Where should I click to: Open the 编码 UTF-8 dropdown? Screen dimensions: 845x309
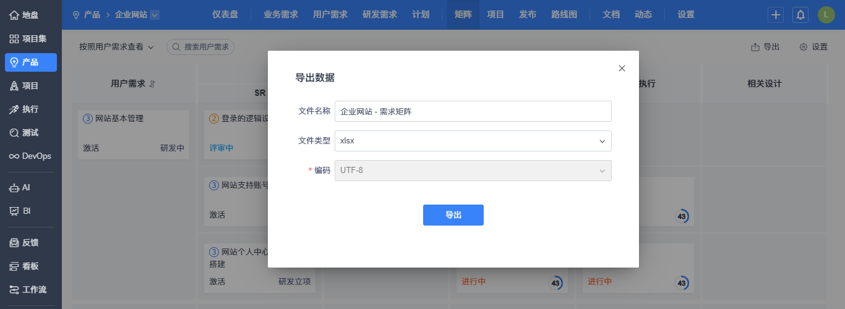click(473, 171)
